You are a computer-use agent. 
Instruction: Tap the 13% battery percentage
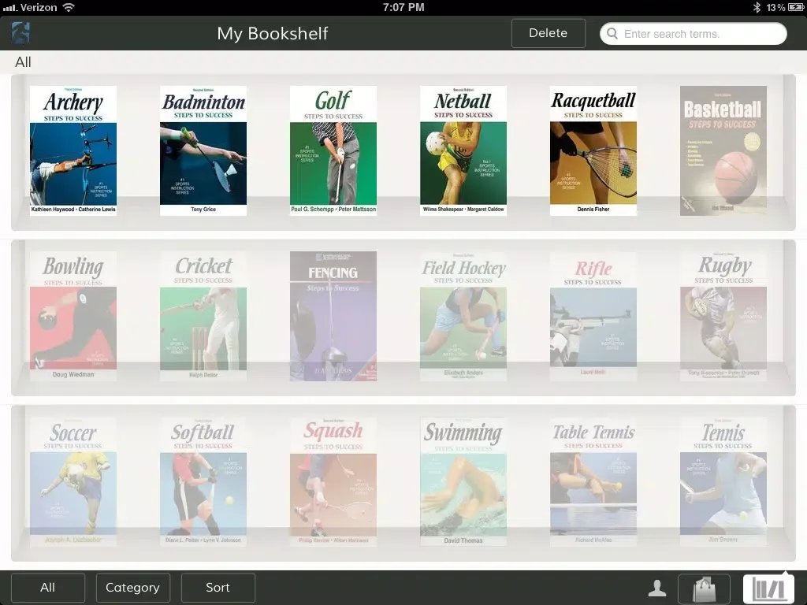pos(775,8)
